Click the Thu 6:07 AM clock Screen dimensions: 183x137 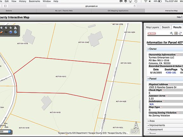click(171, 1)
